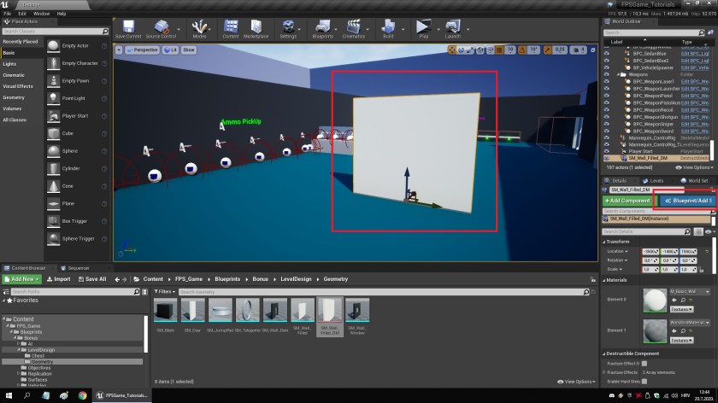Viewport: 718px width, 403px height.
Task: Toggle the Fracture Effect 0 checkbox
Action: (644, 364)
